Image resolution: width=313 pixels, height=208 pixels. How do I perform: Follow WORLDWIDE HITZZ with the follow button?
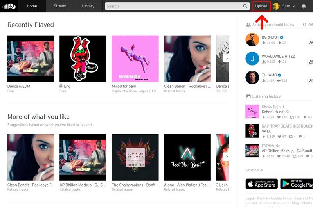point(310,62)
